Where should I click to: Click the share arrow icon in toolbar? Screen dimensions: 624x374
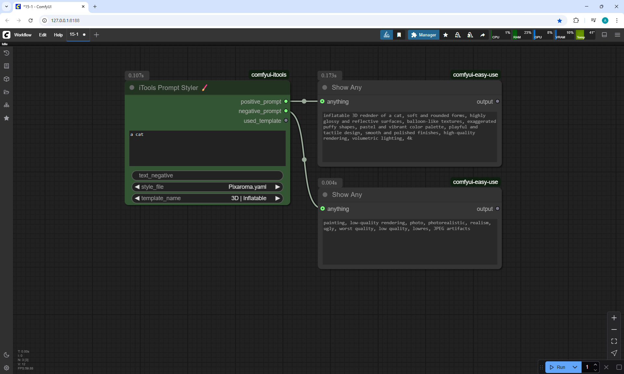(483, 35)
